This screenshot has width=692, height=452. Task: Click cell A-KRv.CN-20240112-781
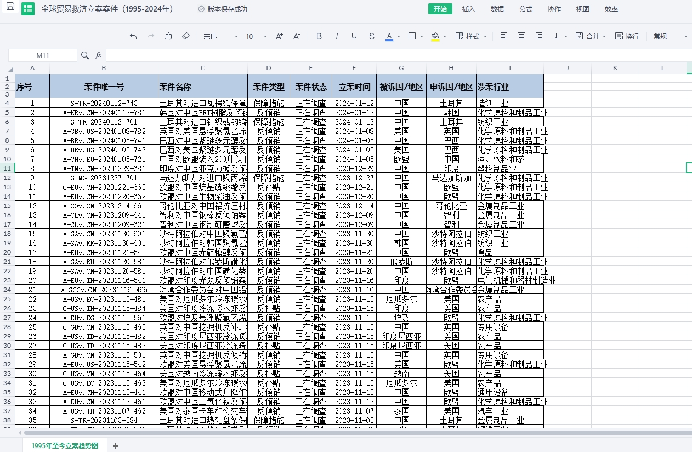[x=104, y=112]
